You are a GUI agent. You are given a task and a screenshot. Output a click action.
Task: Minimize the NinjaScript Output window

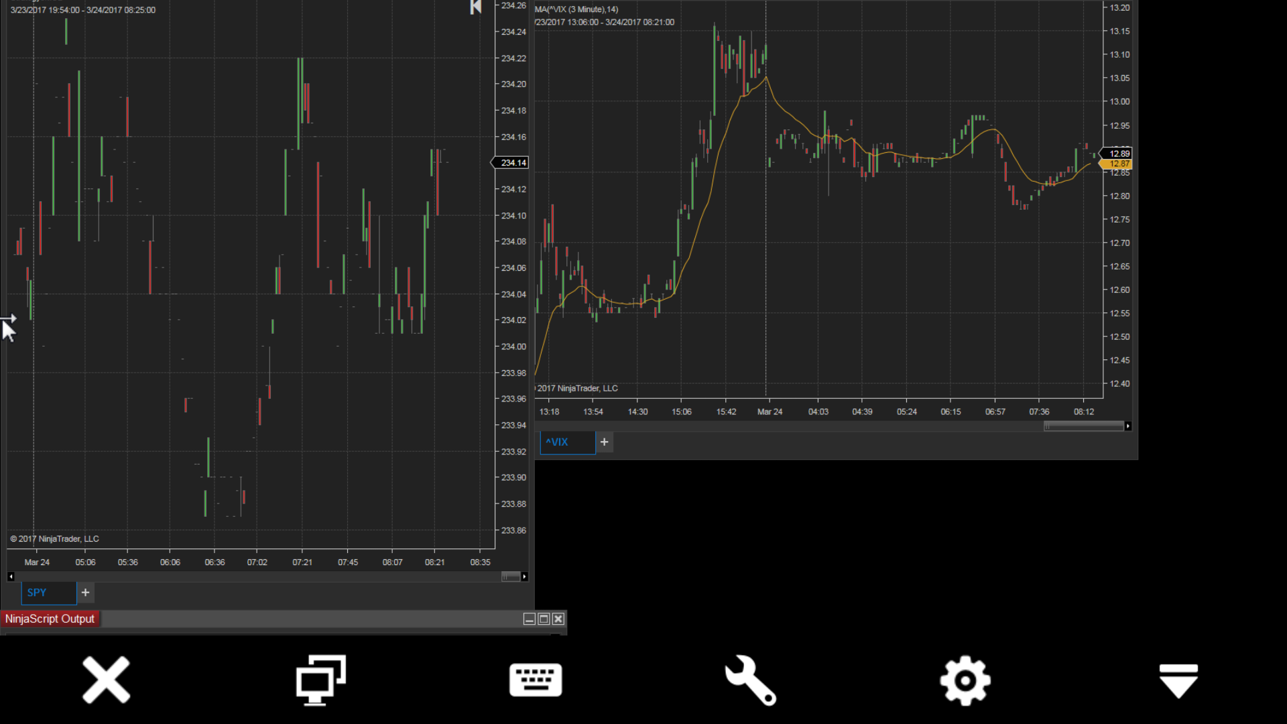529,619
